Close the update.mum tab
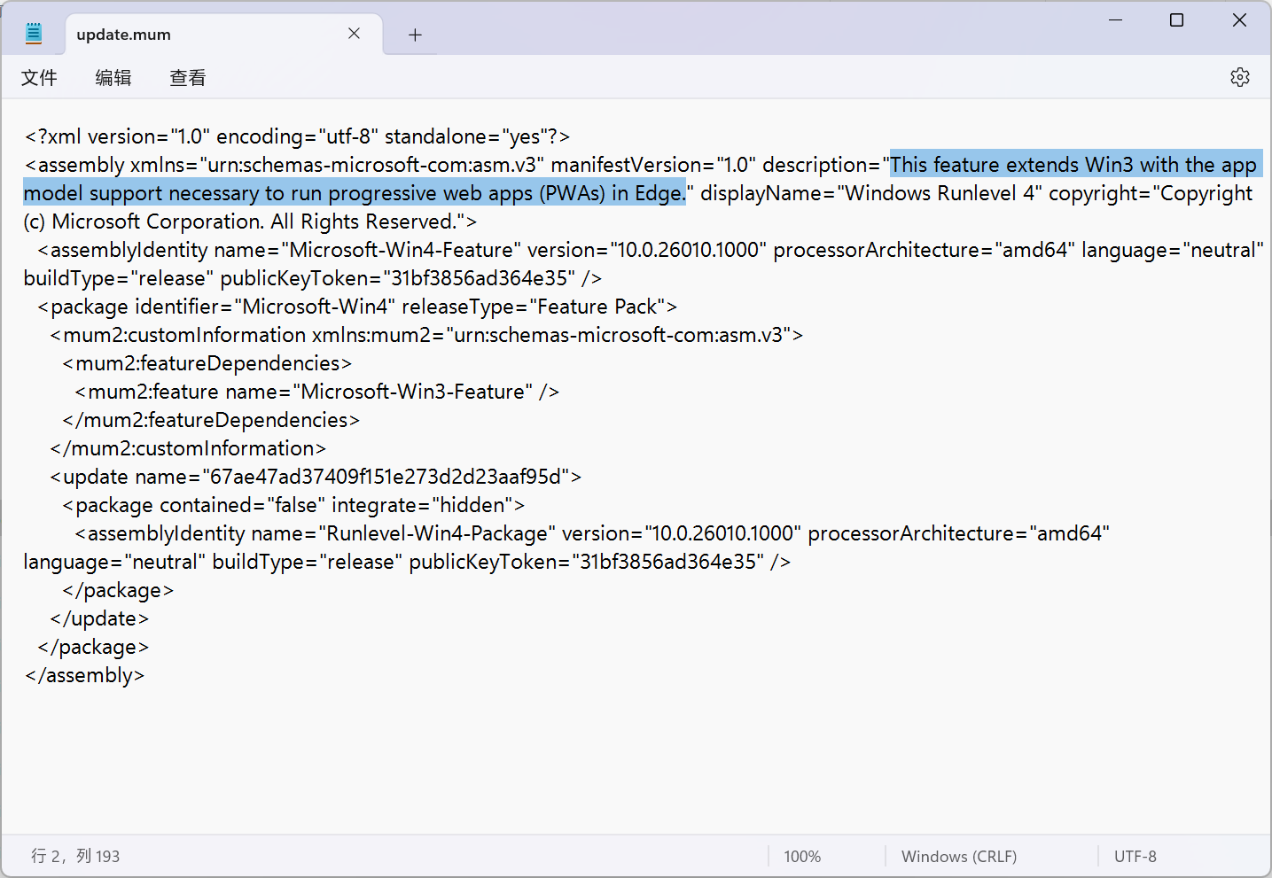 (x=354, y=34)
